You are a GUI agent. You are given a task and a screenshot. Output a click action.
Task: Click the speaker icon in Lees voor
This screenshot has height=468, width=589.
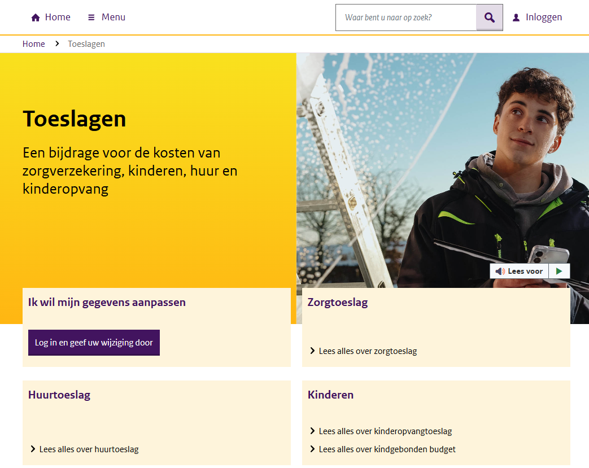tap(500, 271)
